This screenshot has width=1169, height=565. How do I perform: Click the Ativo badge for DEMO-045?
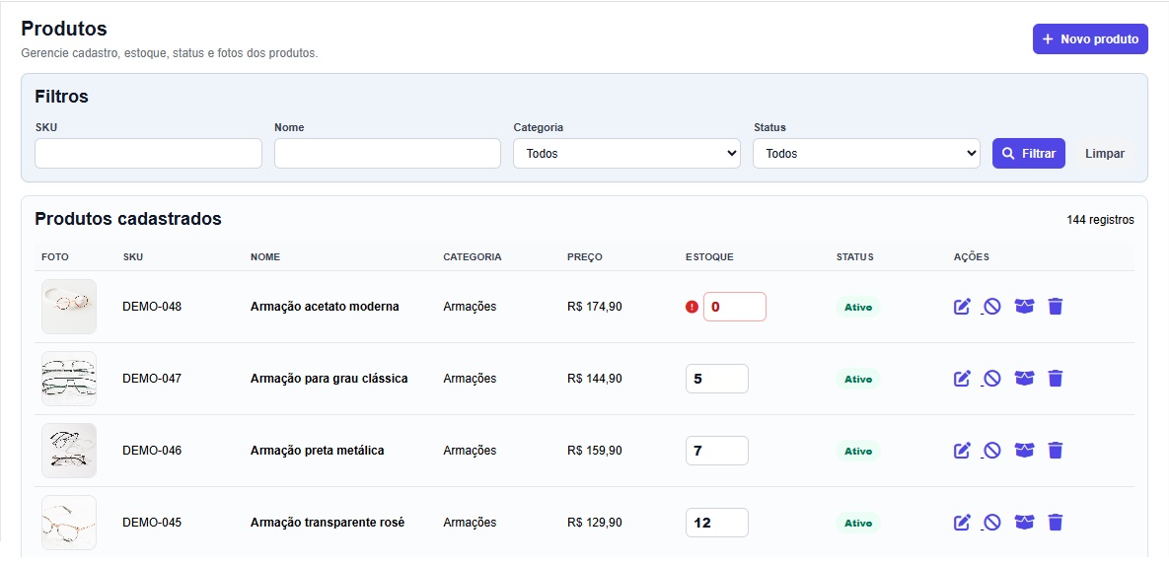[858, 523]
